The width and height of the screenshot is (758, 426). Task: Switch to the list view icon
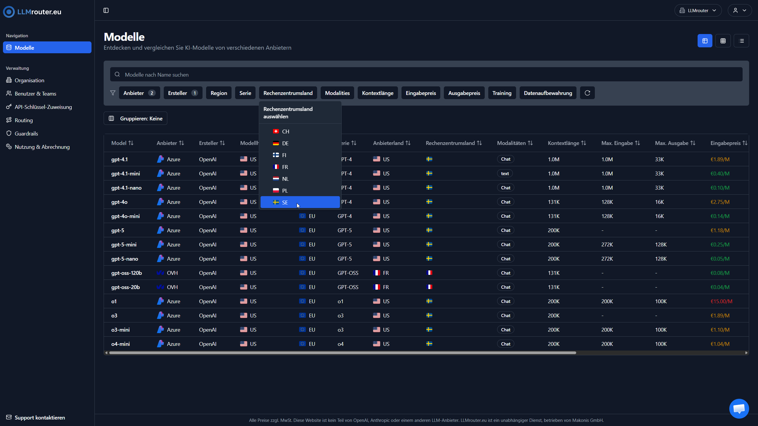(x=741, y=41)
